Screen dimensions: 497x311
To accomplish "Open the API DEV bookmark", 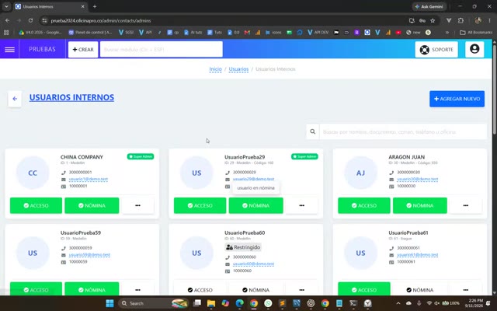I will [x=318, y=32].
